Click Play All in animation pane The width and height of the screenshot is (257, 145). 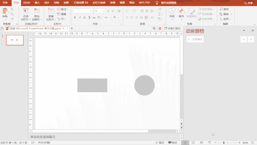pos(195,39)
